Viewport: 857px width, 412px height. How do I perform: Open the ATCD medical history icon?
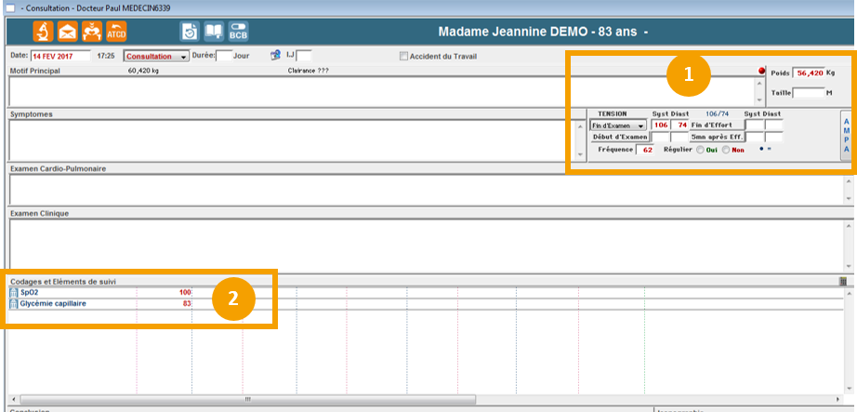tap(116, 33)
